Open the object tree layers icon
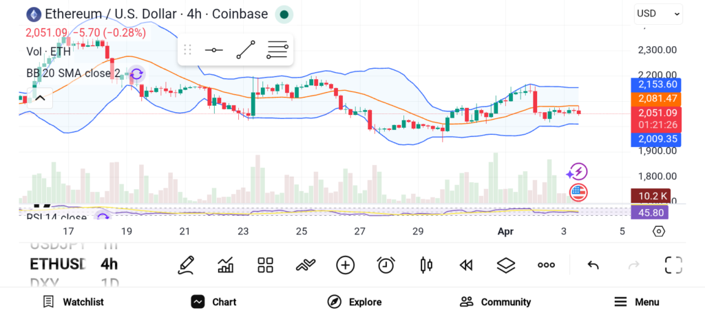The image size is (705, 317). coord(506,265)
